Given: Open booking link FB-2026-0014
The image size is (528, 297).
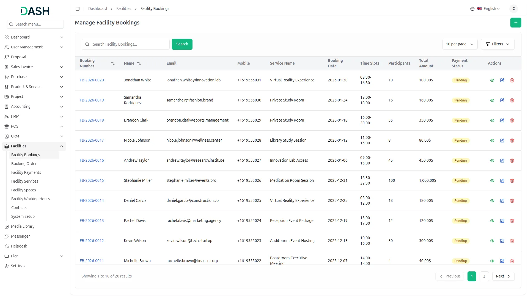Looking at the screenshot, I should (92, 201).
